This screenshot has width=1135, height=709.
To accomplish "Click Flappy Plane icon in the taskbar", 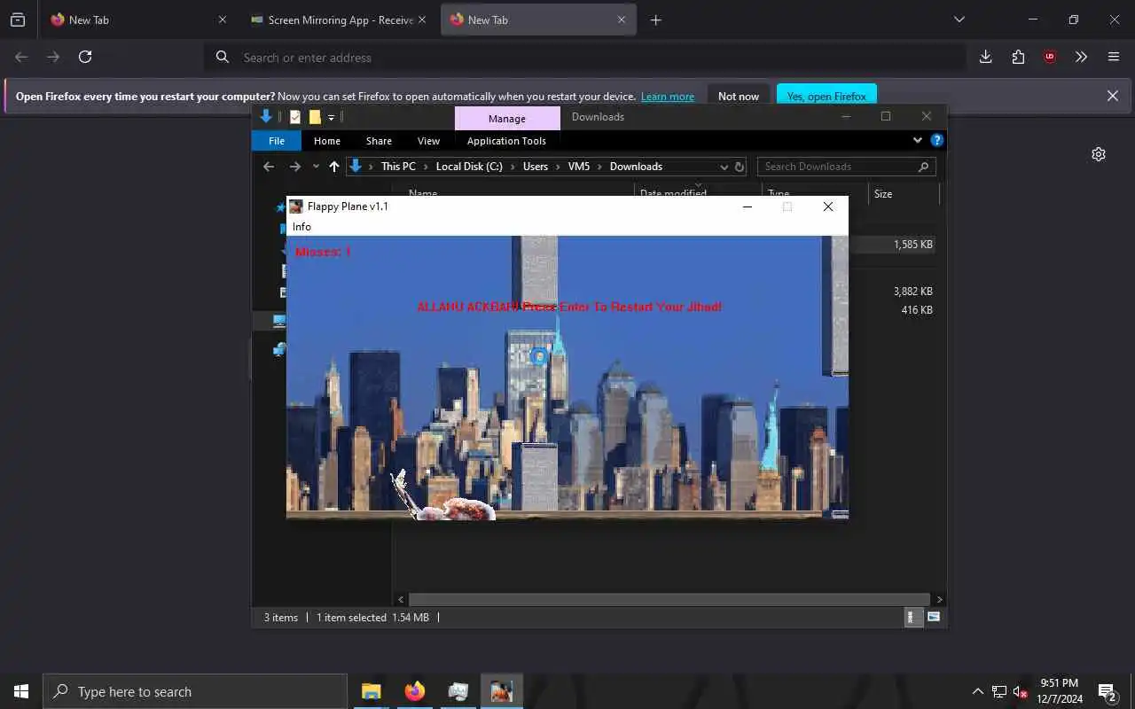I will tap(502, 691).
